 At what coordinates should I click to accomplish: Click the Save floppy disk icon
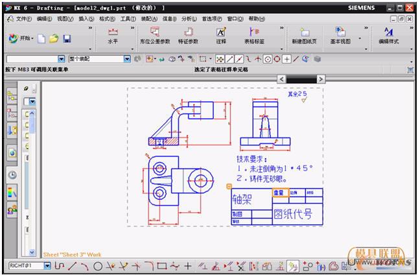click(x=67, y=39)
